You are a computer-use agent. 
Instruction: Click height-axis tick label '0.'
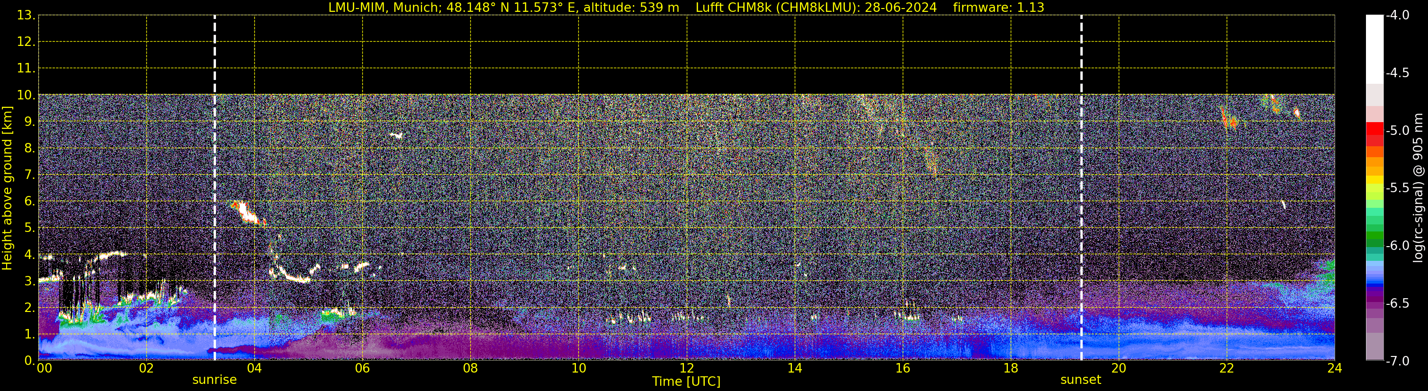(x=30, y=361)
